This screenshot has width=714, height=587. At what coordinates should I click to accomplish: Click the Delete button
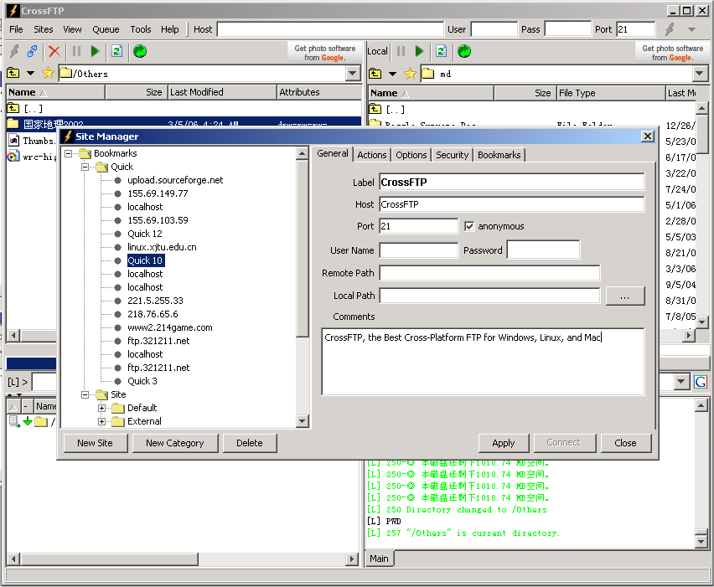[x=250, y=443]
